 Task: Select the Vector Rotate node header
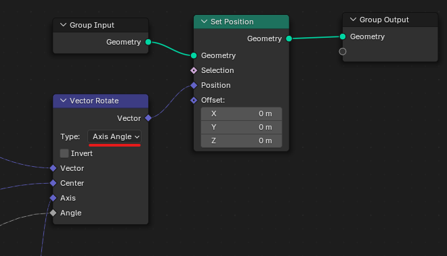coord(101,101)
